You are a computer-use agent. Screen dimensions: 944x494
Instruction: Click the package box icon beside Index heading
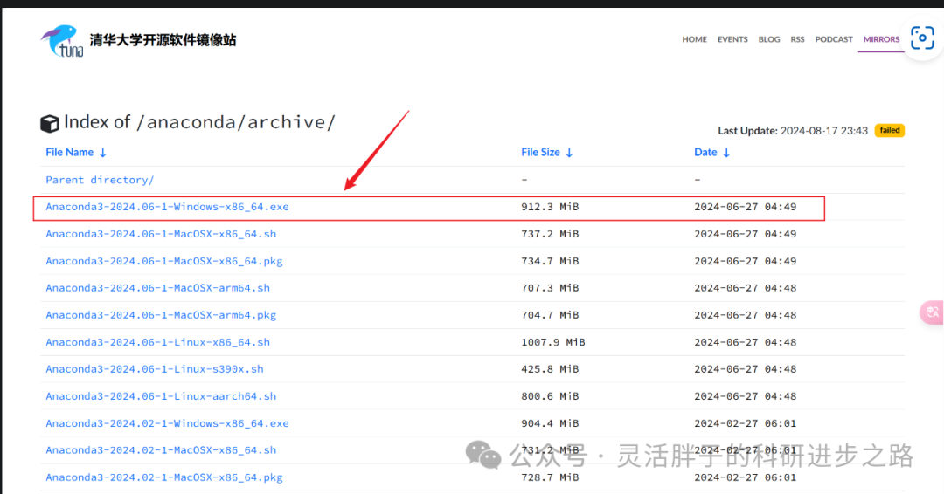point(49,123)
